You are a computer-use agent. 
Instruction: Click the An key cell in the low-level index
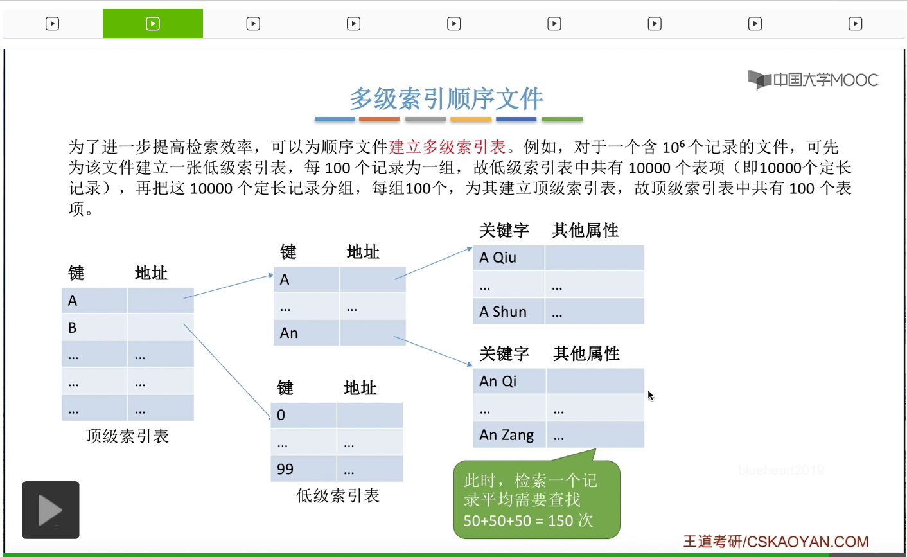click(306, 333)
